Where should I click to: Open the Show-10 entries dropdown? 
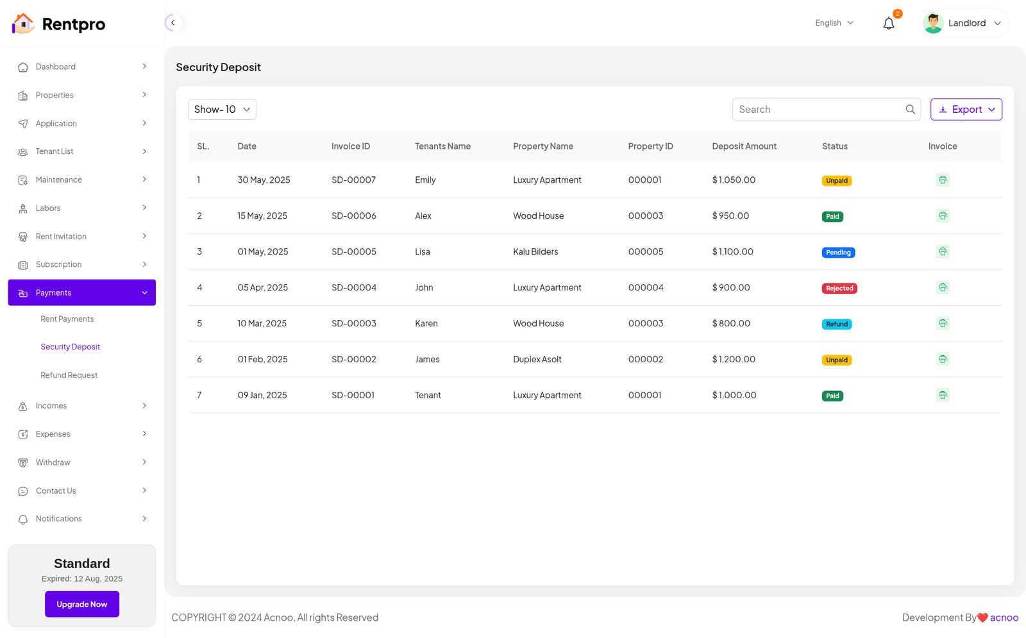click(222, 110)
